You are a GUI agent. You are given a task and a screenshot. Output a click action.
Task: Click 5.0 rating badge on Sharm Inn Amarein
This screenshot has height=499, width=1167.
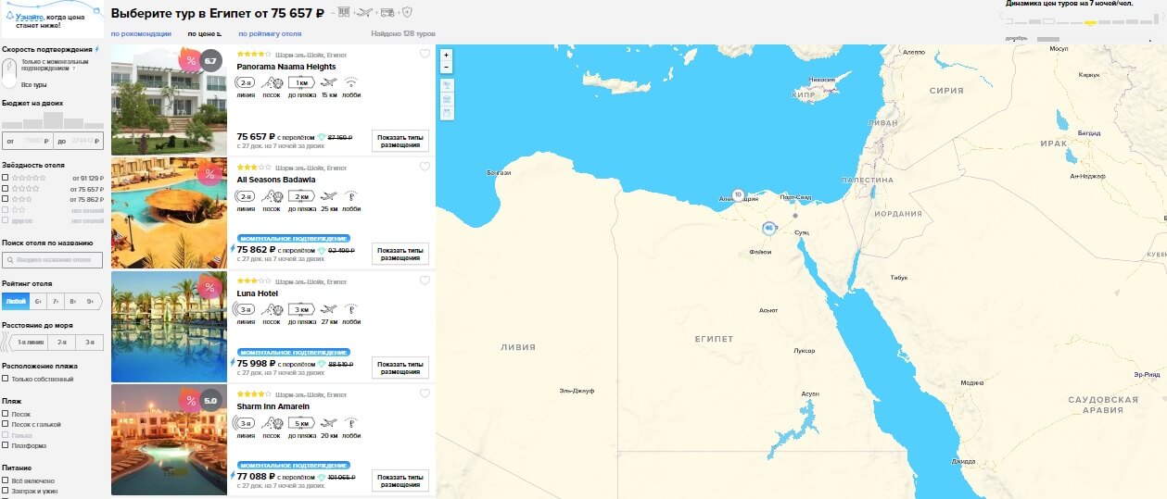pyautogui.click(x=211, y=401)
